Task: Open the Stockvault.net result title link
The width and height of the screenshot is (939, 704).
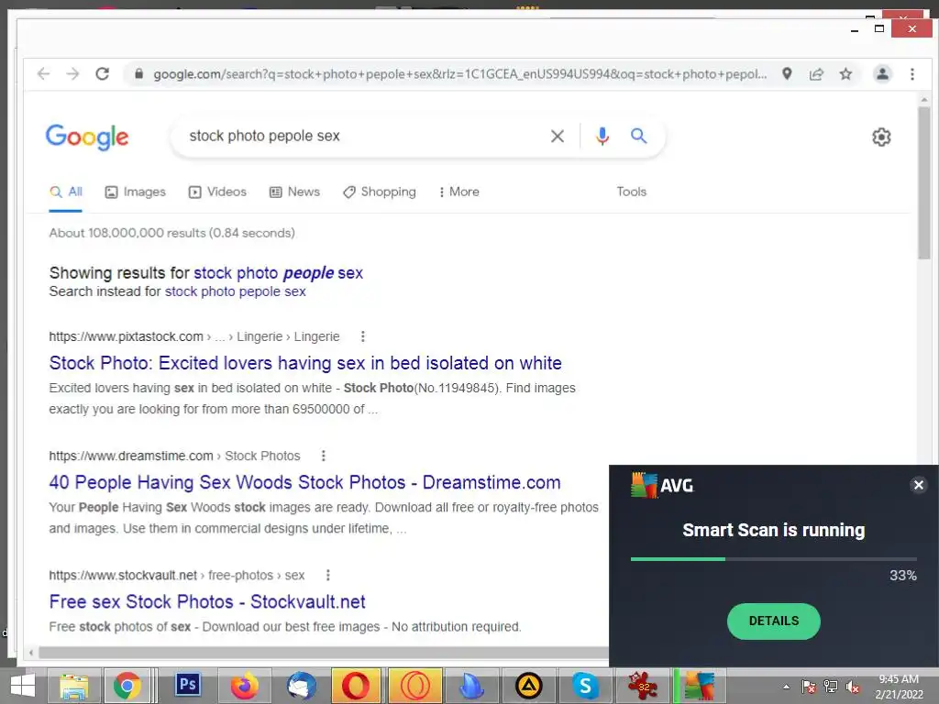Action: tap(207, 601)
